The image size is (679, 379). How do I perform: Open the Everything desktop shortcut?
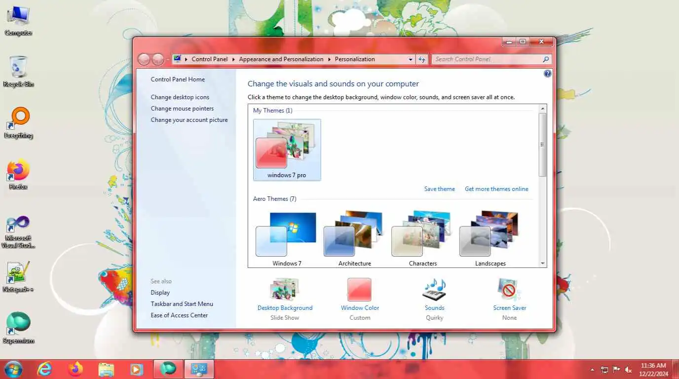click(18, 123)
